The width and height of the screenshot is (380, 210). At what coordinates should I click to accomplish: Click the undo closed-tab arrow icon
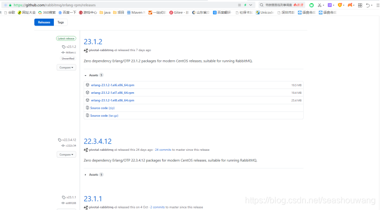[x=368, y=5]
